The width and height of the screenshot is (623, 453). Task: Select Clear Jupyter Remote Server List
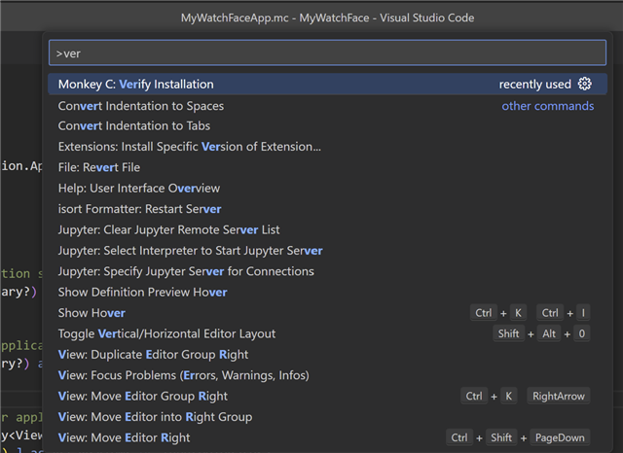tap(327, 229)
